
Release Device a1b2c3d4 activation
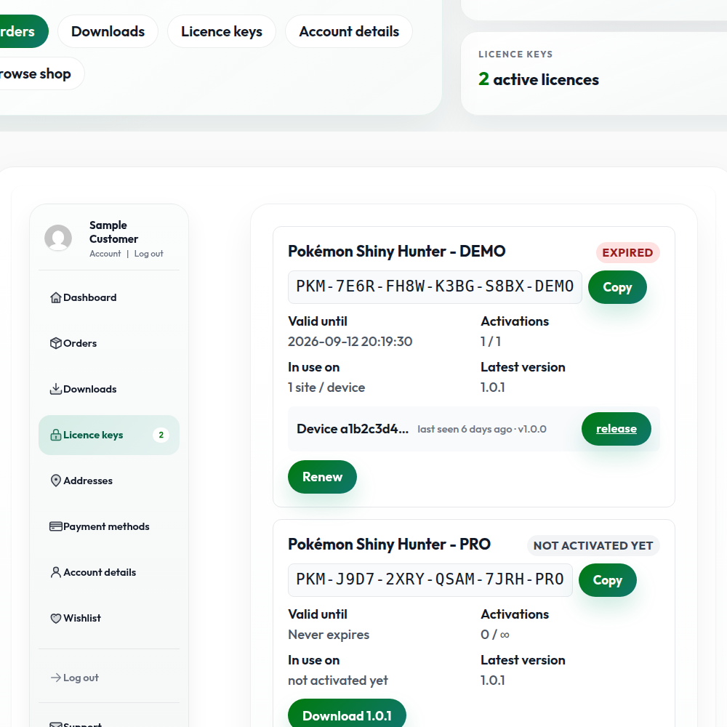tap(616, 429)
